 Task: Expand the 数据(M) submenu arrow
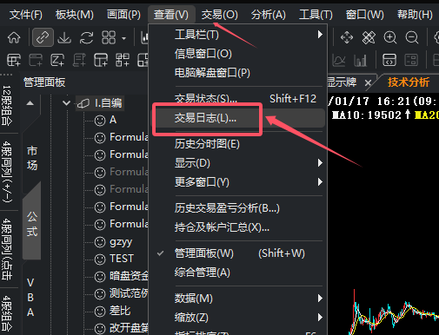tap(320, 299)
